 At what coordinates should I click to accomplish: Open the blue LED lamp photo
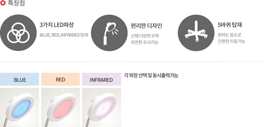coord(19,107)
